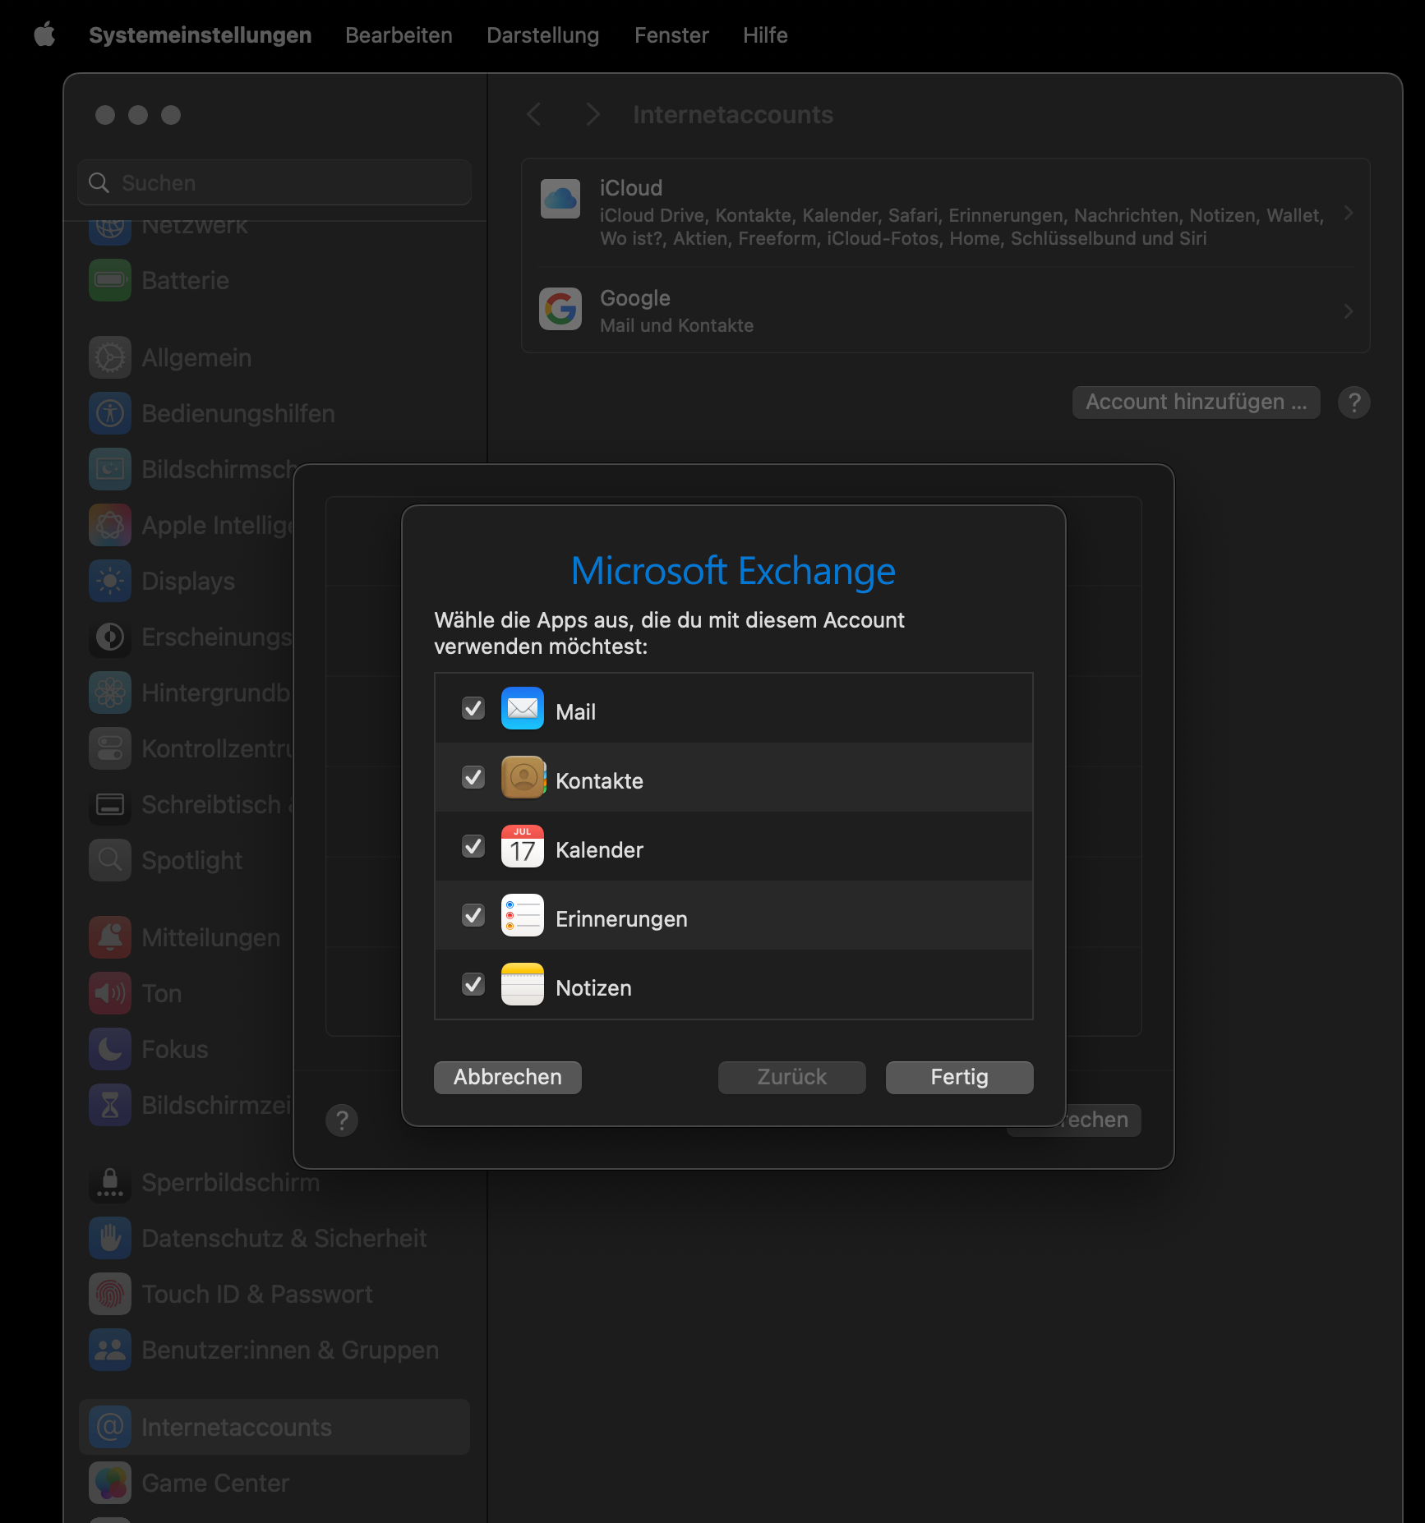Open Erscheinungsbild settings icon
Image resolution: width=1425 pixels, height=1523 pixels.
[110, 637]
